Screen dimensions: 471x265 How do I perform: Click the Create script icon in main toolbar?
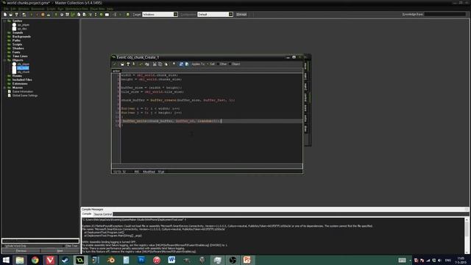tap(79, 15)
